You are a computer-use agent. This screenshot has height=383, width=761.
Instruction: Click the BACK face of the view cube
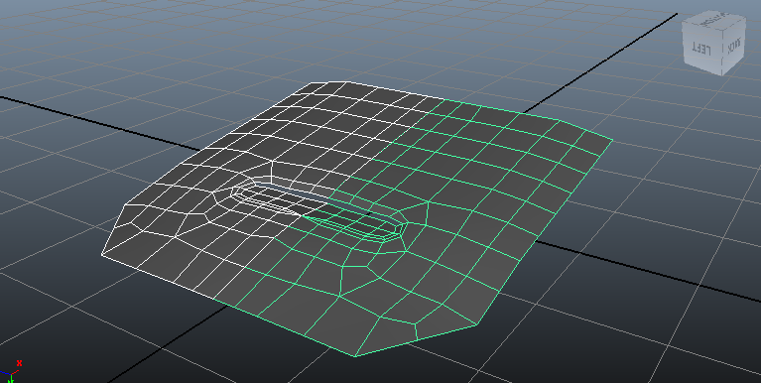pyautogui.click(x=733, y=47)
